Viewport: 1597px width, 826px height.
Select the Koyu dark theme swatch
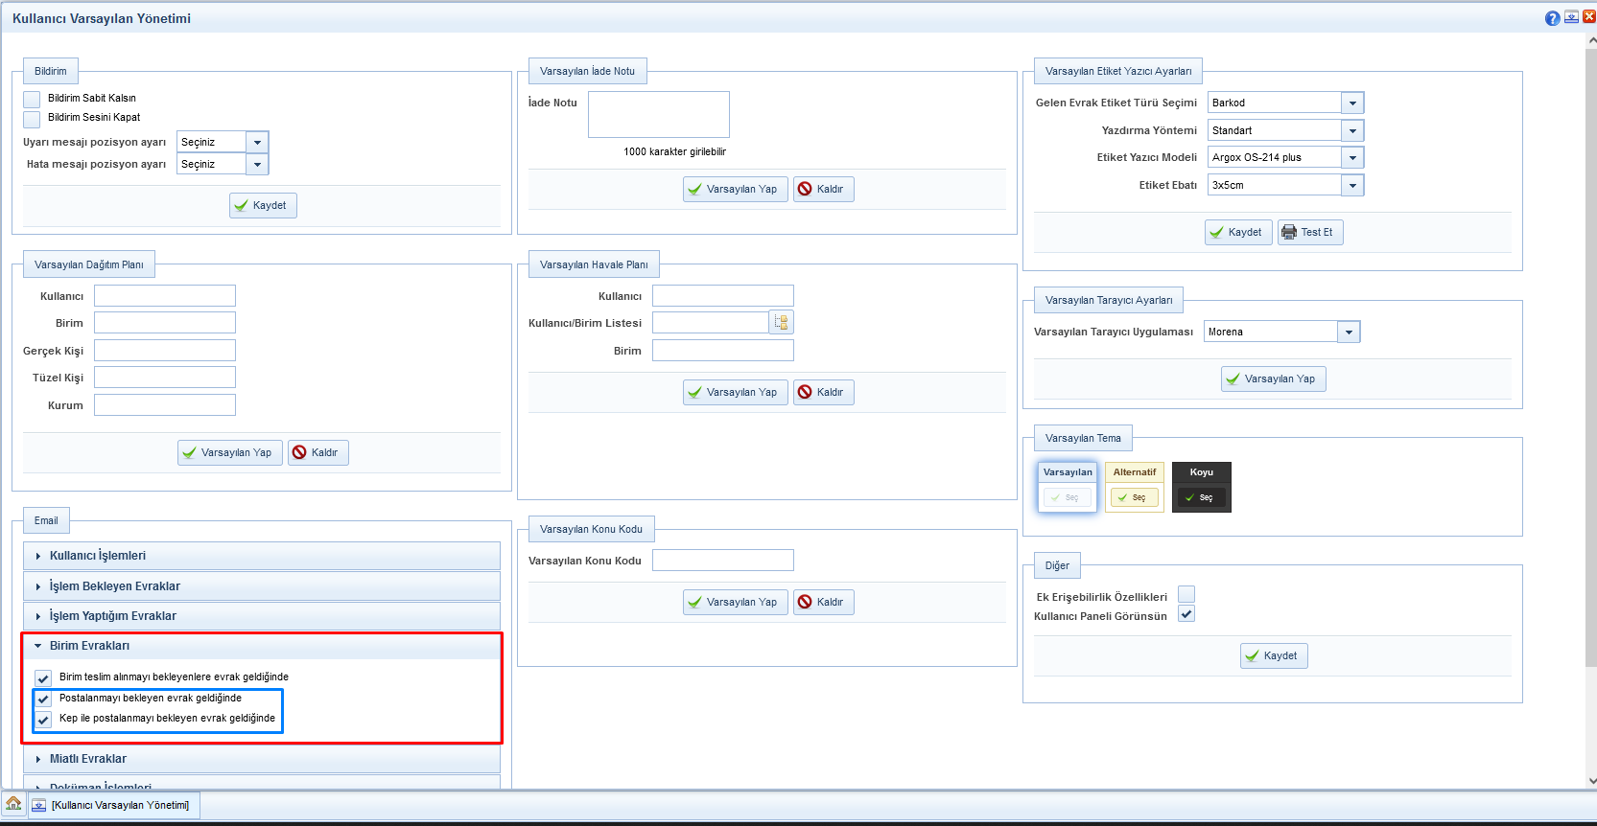pyautogui.click(x=1201, y=497)
